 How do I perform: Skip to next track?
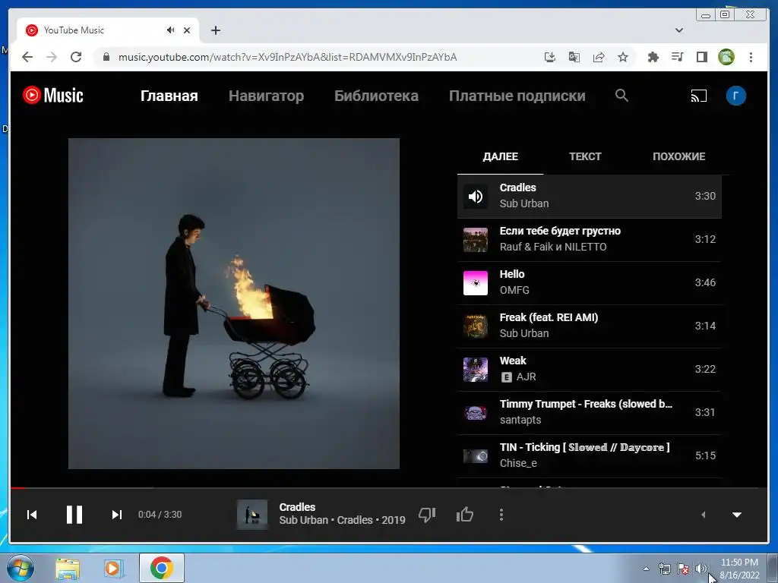pos(116,515)
